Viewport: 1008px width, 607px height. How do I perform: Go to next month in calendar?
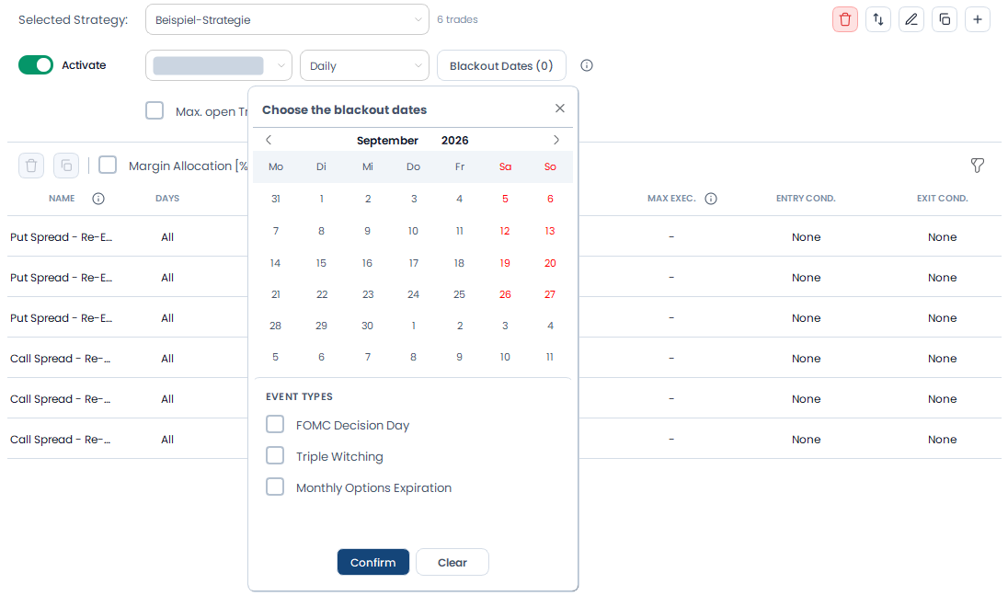(556, 140)
